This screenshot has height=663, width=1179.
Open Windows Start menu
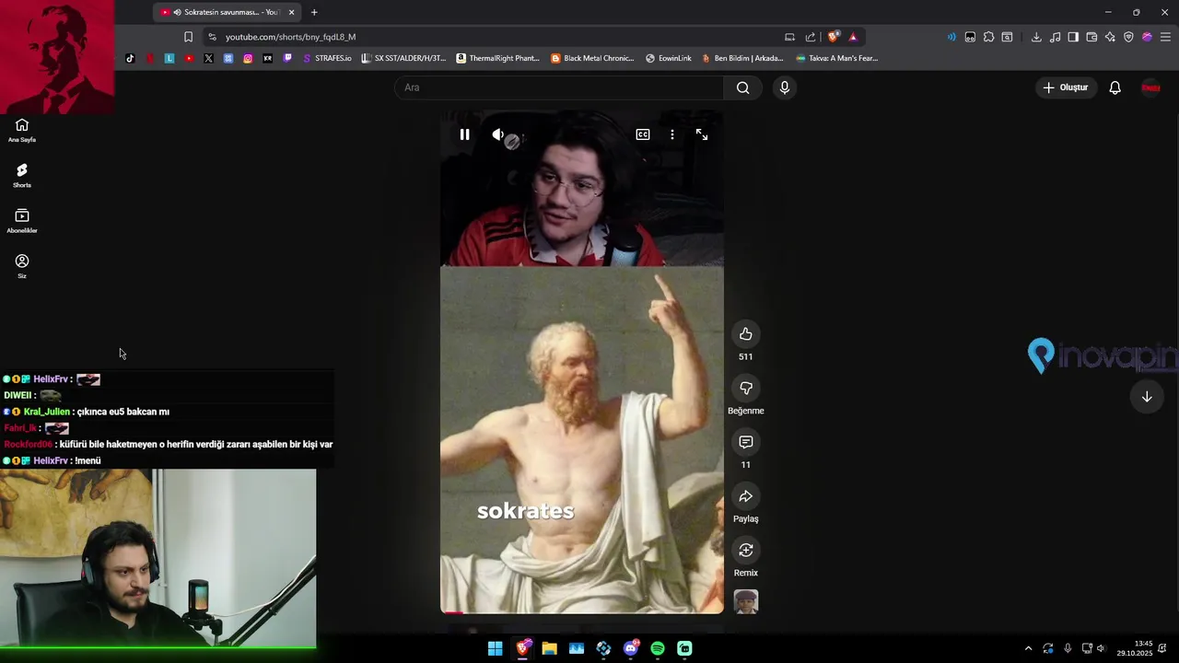click(x=496, y=648)
